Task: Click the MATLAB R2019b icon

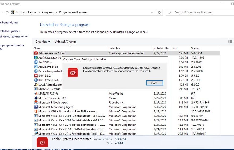Action: pos(36,94)
